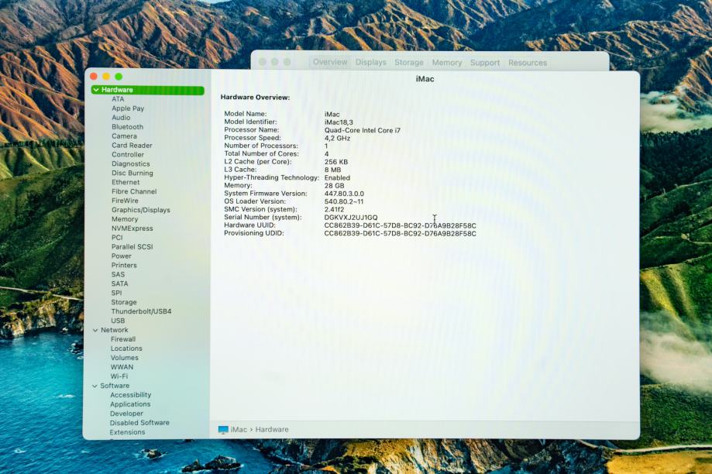
Task: Click Hardware in the bottom path bar
Action: click(272, 430)
